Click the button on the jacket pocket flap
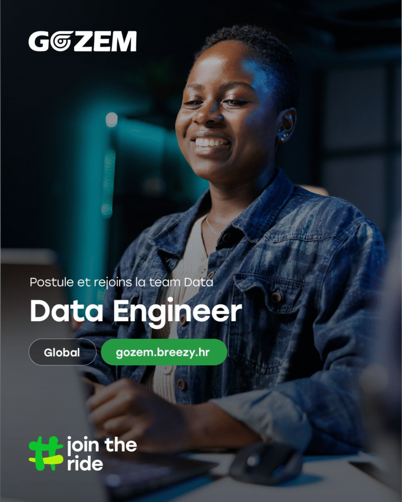Image resolution: width=402 pixels, height=502 pixels. coord(276,297)
